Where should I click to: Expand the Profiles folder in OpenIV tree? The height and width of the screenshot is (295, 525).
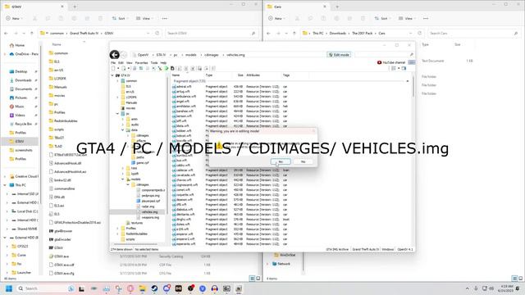[x=117, y=229]
